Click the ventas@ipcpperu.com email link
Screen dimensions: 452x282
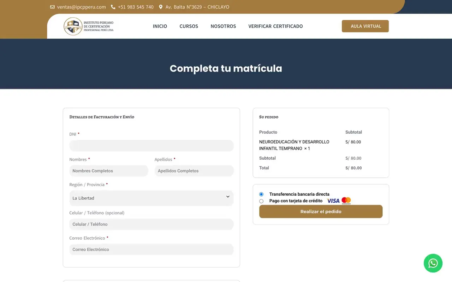pos(82,7)
